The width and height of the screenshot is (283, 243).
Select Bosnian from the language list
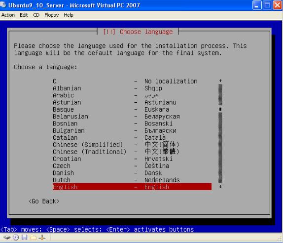point(132,123)
